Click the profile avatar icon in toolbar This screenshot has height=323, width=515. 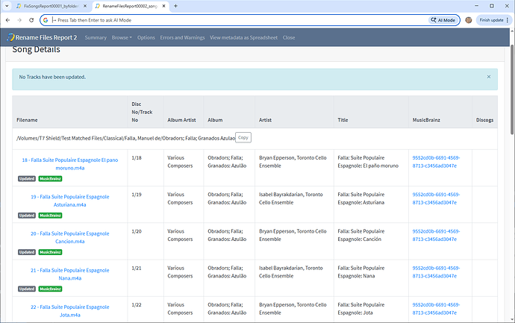coord(468,20)
